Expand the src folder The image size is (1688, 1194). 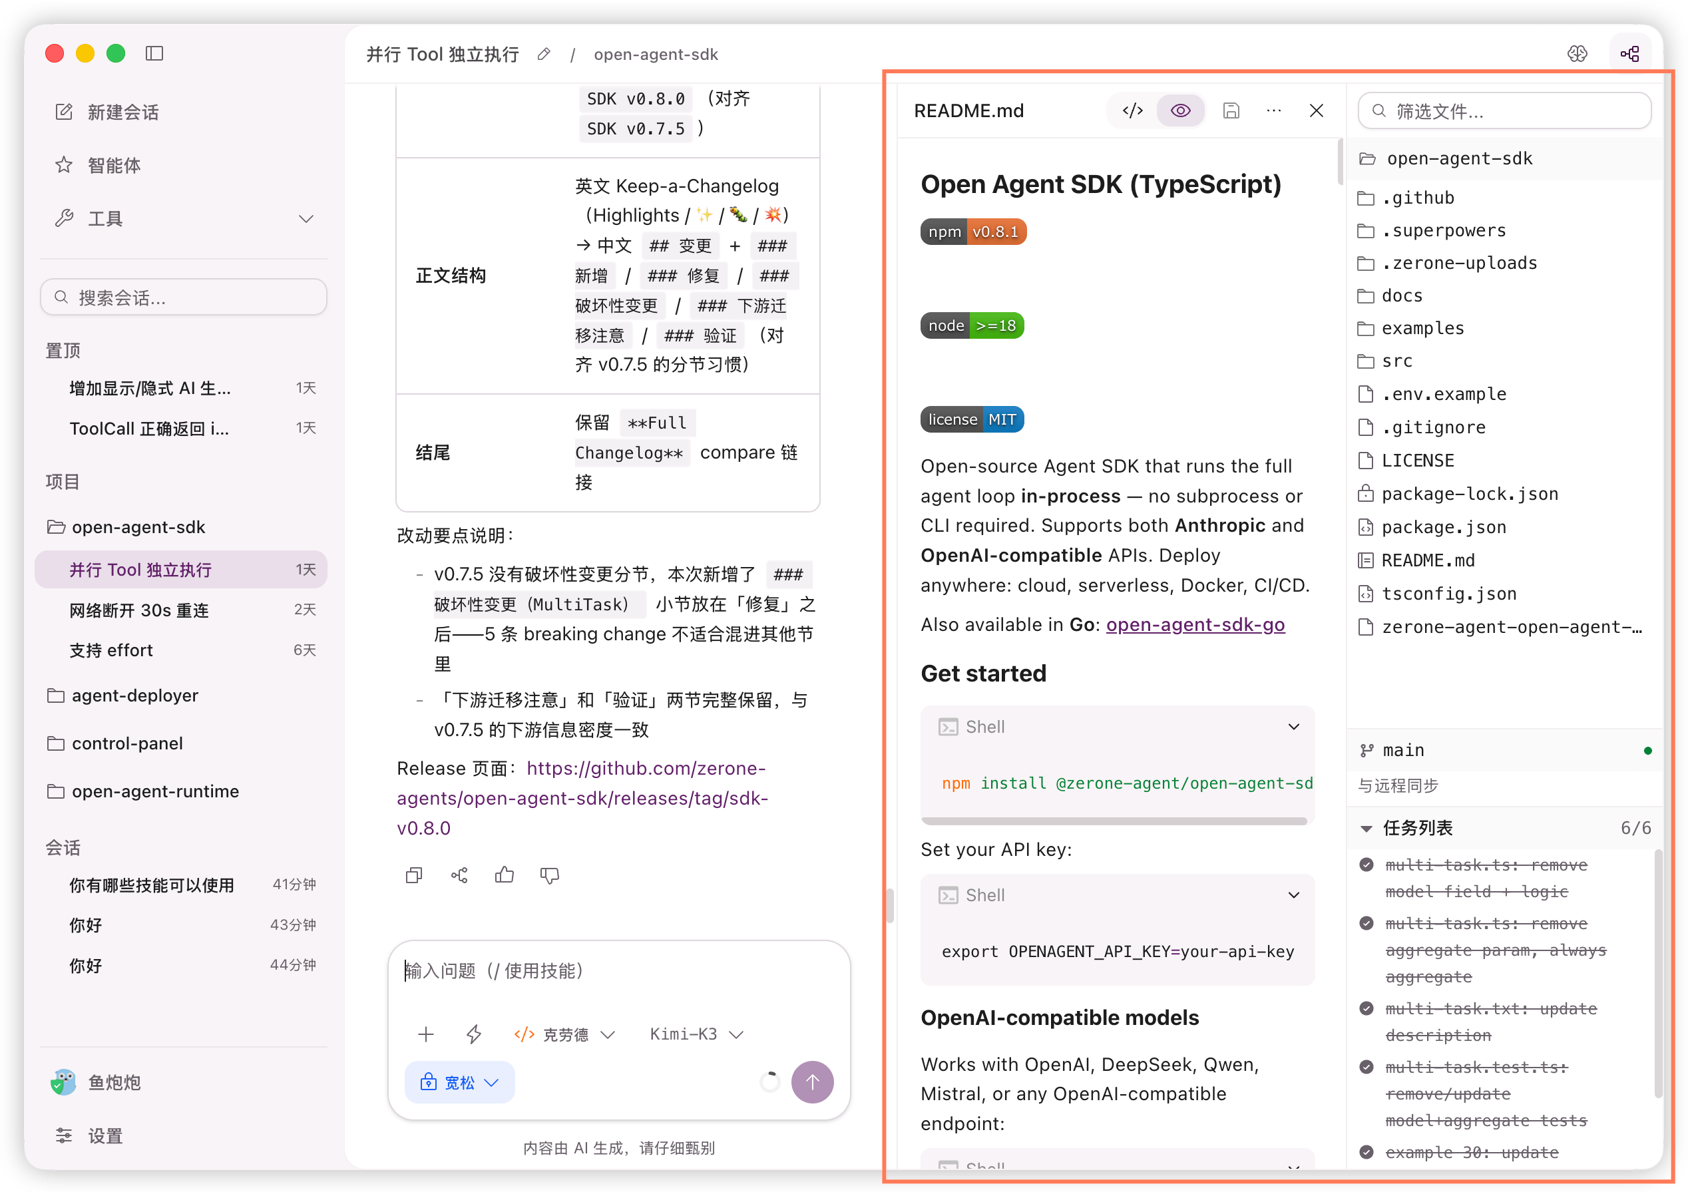1384,361
